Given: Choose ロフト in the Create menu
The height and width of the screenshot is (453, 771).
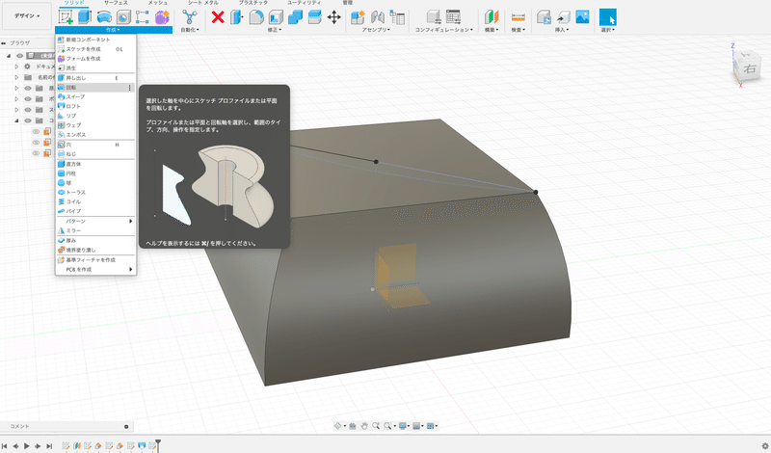Looking at the screenshot, I should [95, 106].
